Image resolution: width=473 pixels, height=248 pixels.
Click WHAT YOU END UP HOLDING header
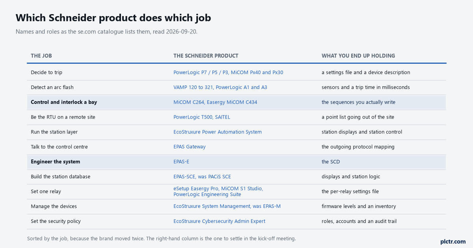[358, 56]
